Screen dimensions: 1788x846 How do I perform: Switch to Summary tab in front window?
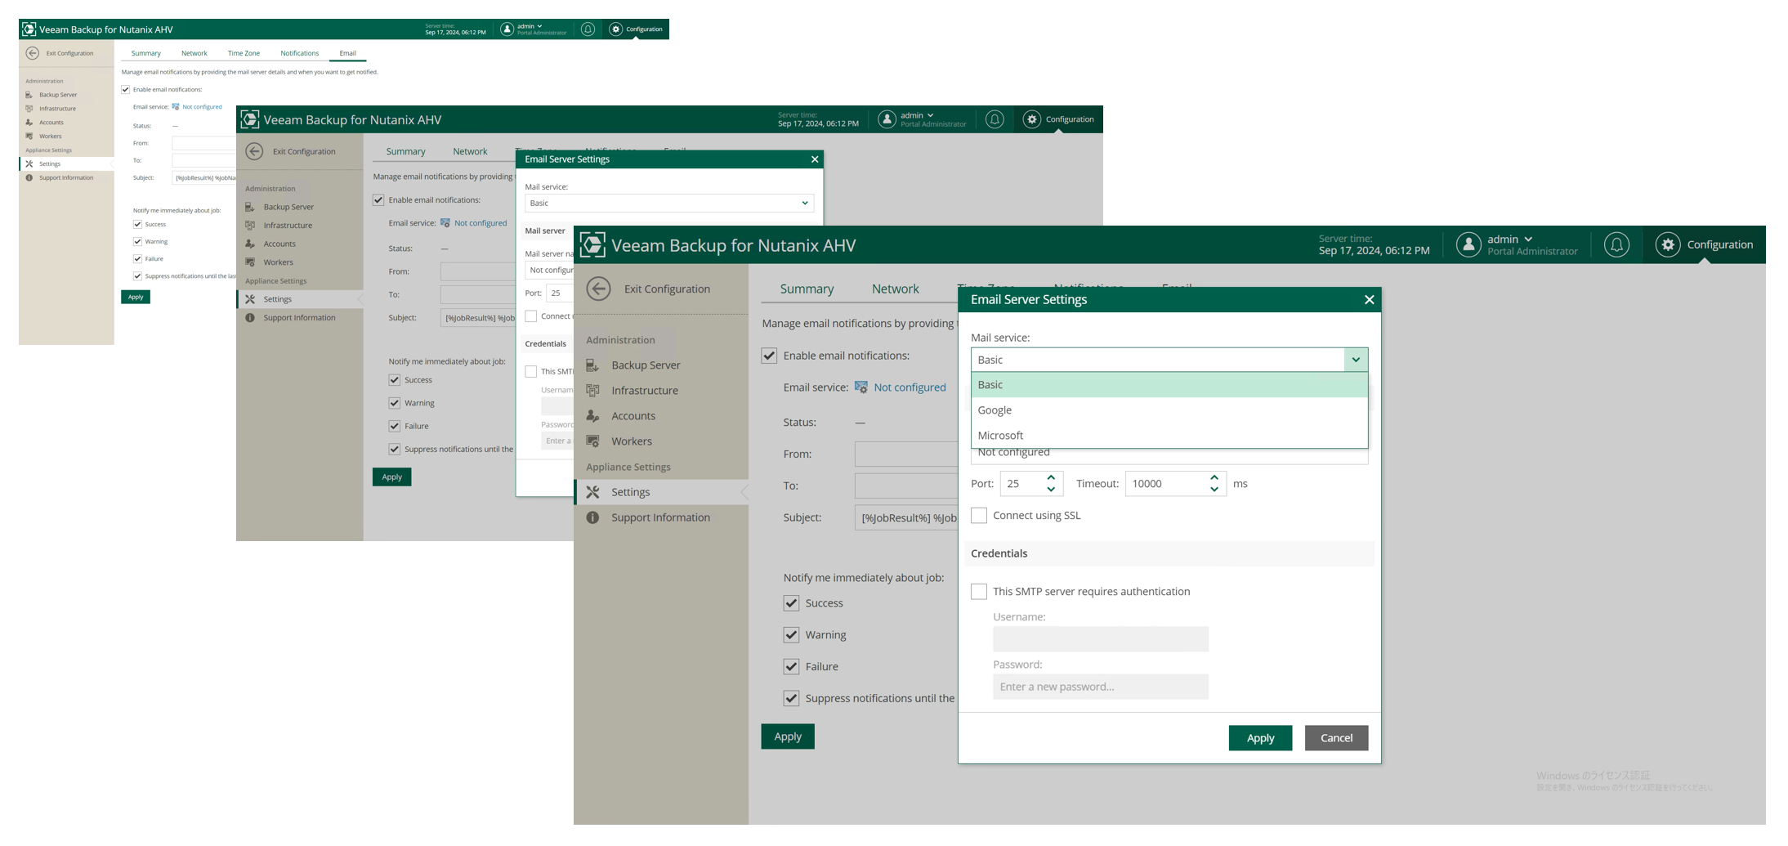807,289
